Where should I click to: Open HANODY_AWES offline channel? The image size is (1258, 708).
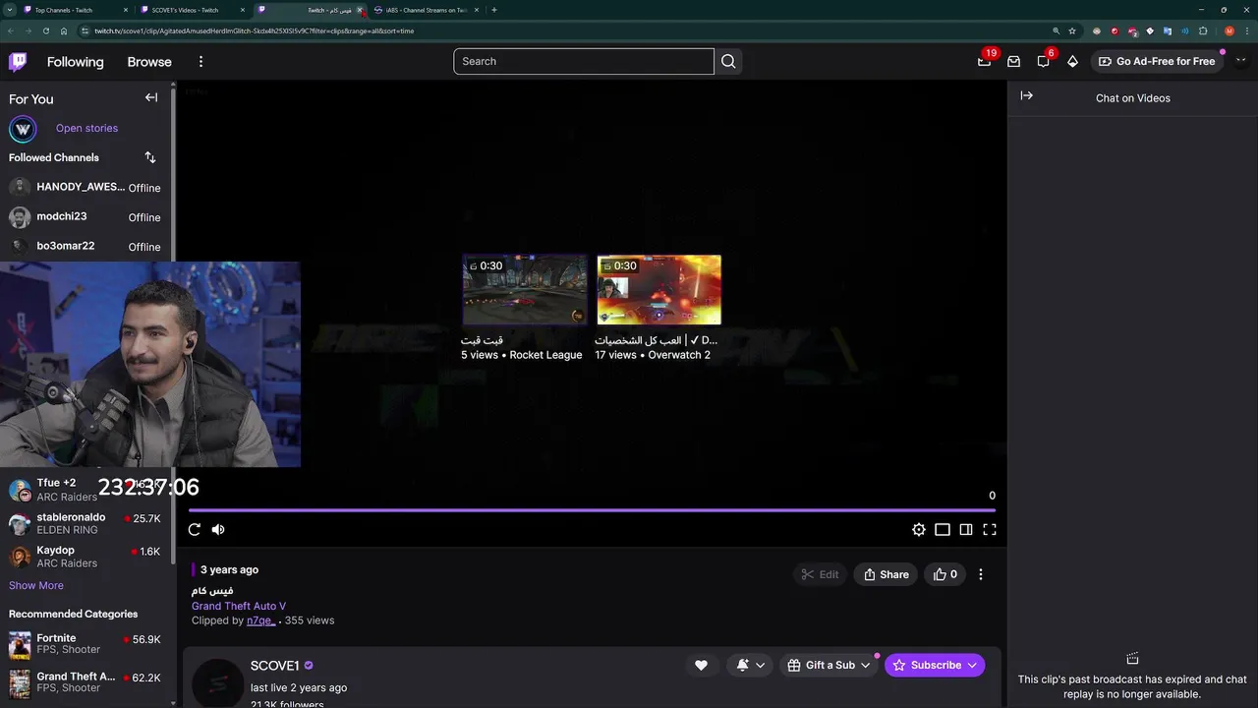86,187
